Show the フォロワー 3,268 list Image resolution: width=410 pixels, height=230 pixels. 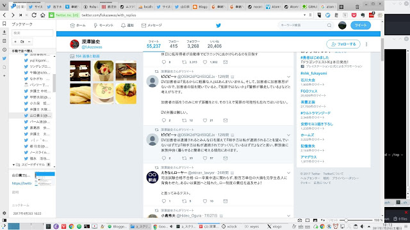click(193, 44)
